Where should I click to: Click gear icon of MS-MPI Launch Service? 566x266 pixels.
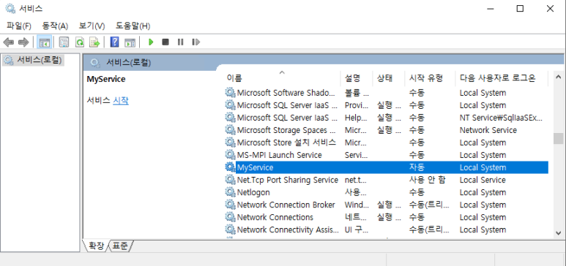click(230, 155)
